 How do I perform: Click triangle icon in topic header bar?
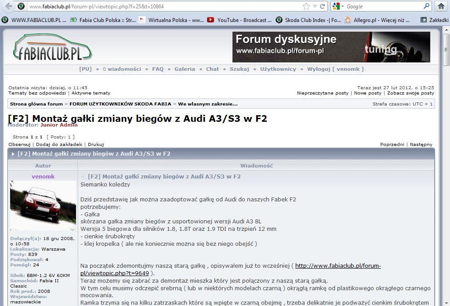[13, 154]
